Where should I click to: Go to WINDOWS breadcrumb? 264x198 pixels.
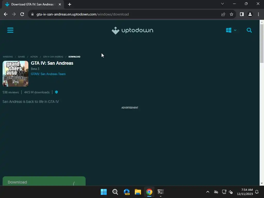tap(8, 57)
